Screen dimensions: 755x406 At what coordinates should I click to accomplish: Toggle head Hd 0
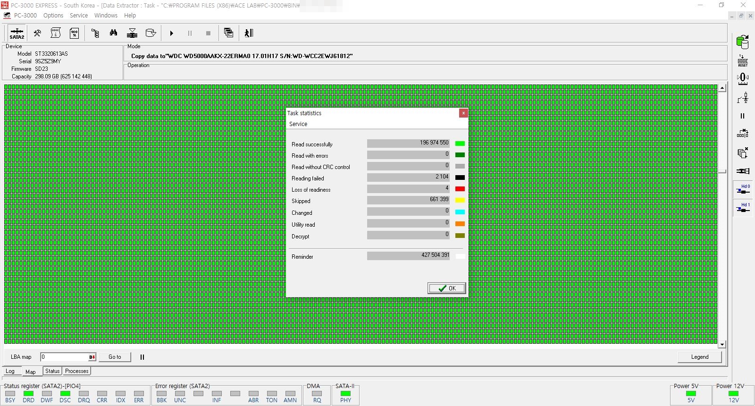click(743, 189)
